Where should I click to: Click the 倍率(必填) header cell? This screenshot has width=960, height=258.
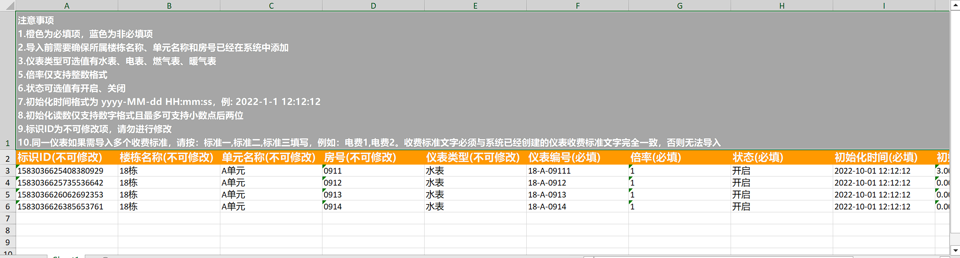(680, 158)
